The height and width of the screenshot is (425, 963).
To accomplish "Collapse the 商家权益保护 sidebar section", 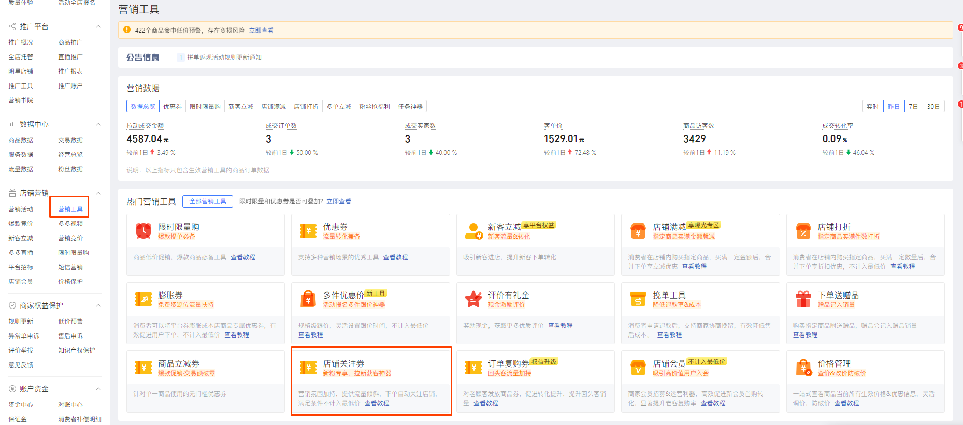I will pos(98,305).
